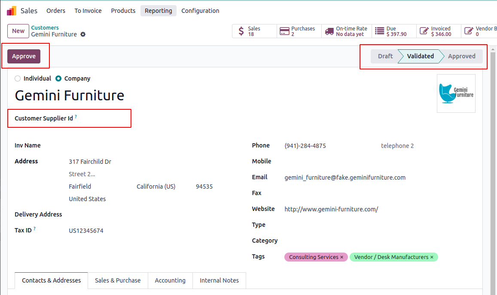Open the Invoiced $ 346.00 stat button

click(x=439, y=31)
